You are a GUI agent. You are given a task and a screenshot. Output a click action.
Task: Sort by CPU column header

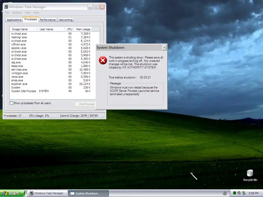(69, 29)
